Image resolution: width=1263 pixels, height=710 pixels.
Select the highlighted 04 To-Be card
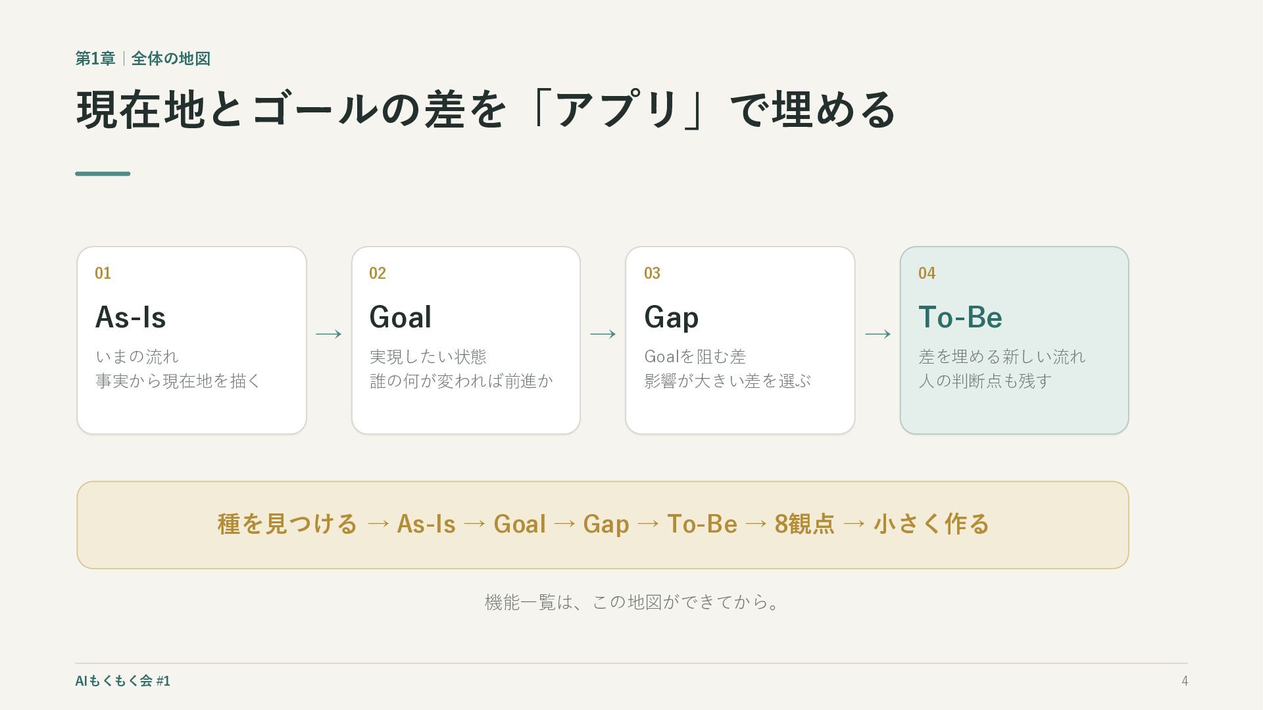click(1014, 340)
